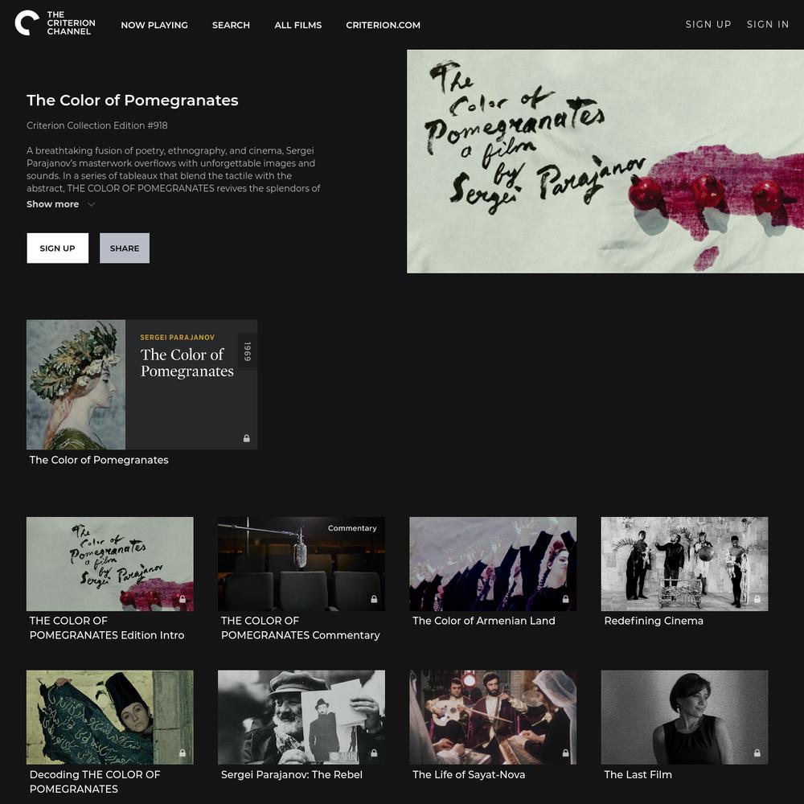Click lock icon on Redefining Cinema thumbnail

click(757, 599)
